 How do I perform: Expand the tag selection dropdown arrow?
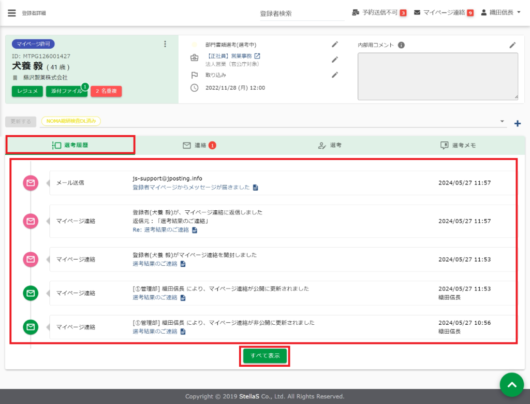502,121
